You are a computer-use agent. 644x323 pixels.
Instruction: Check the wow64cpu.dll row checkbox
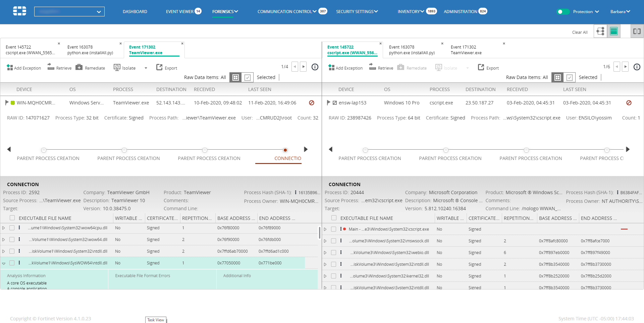point(12,228)
